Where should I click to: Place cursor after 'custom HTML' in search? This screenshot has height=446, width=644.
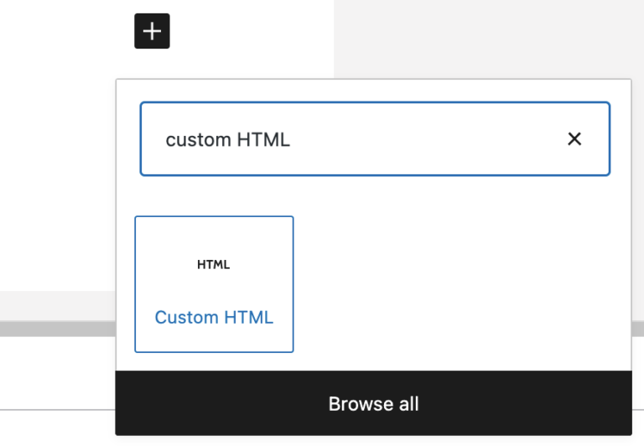click(x=293, y=140)
